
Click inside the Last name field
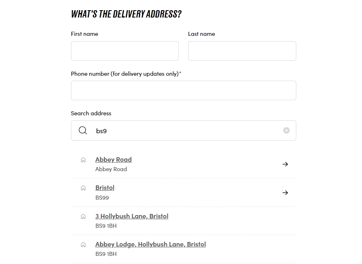pyautogui.click(x=242, y=51)
